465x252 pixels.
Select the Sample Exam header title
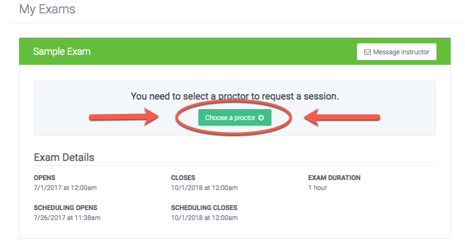point(62,51)
